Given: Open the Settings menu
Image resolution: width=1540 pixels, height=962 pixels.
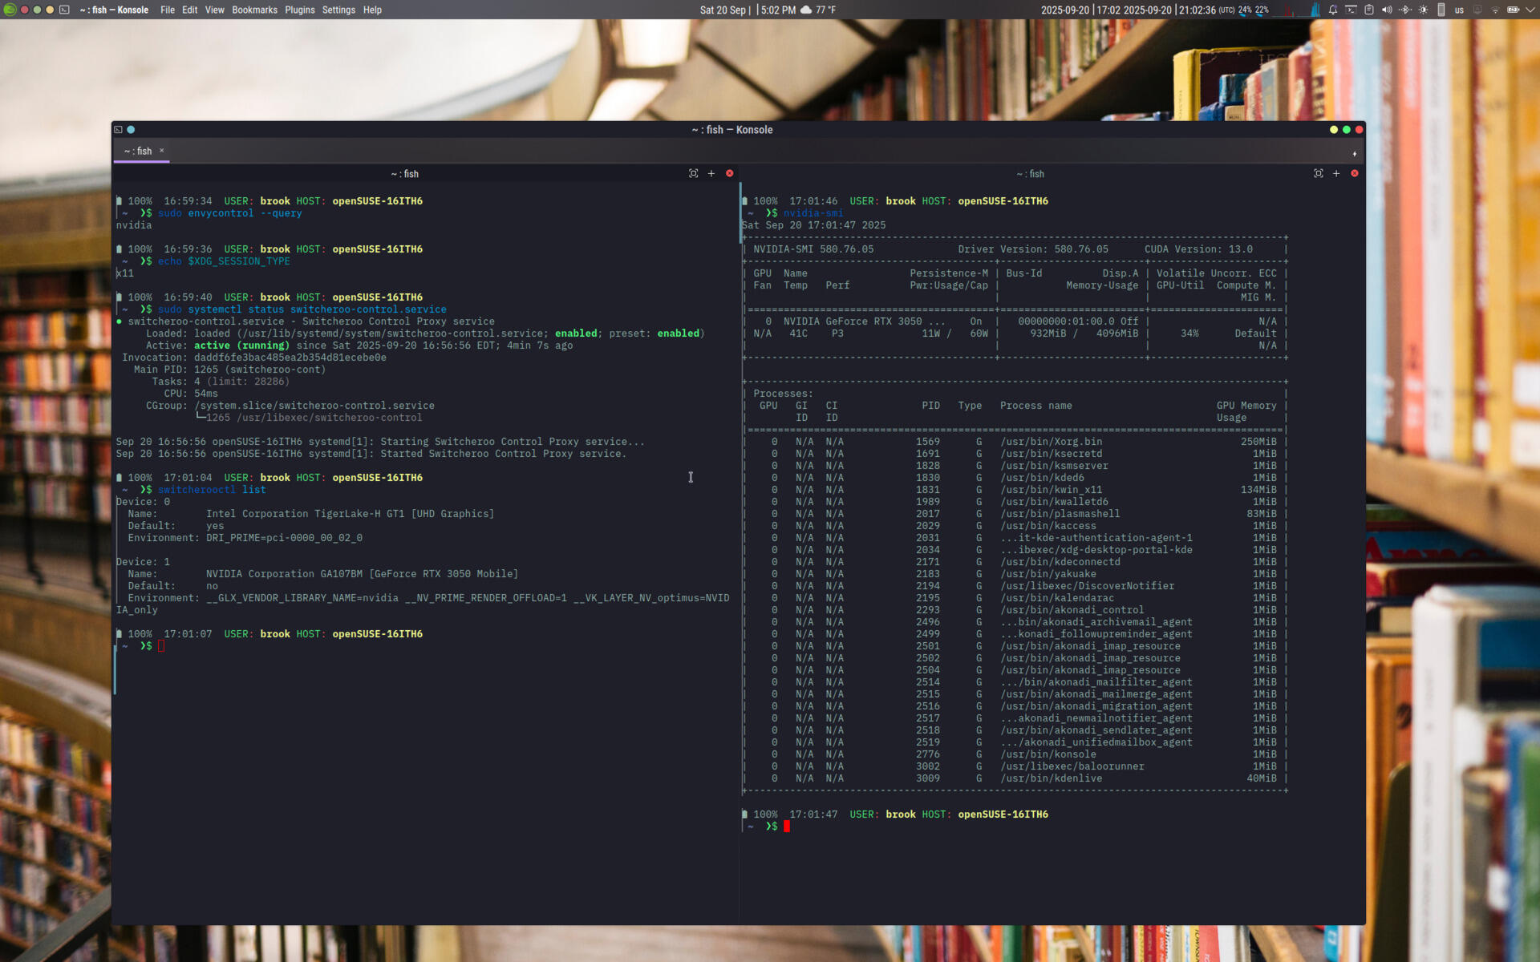Looking at the screenshot, I should (338, 10).
